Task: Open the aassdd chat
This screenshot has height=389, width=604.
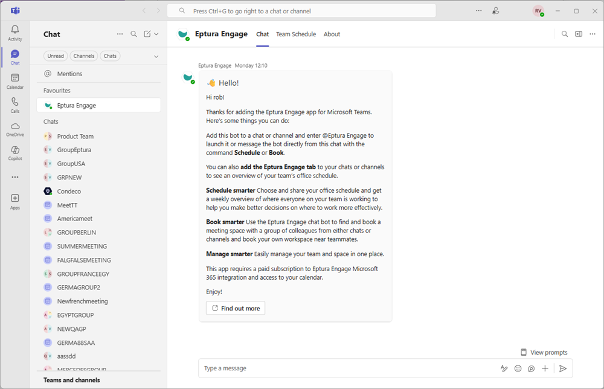Action: pyautogui.click(x=98, y=356)
